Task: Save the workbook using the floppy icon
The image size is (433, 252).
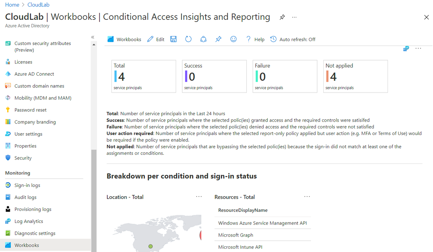Action: (174, 39)
